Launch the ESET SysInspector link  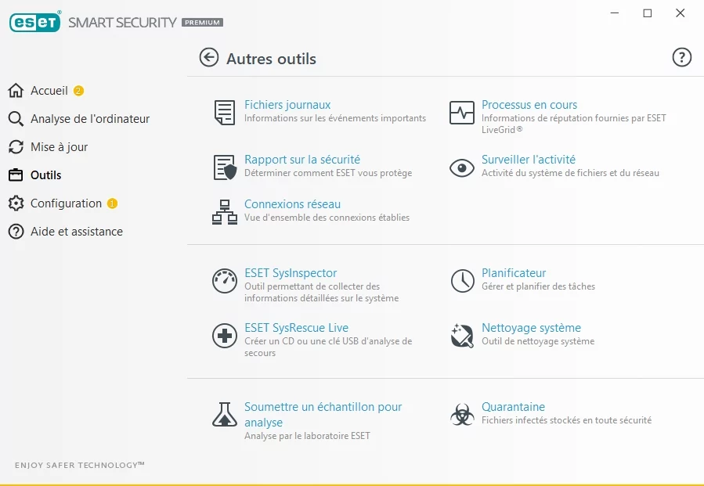(291, 273)
